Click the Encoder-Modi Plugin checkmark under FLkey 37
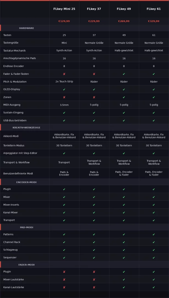169x298 pixels. (94, 189)
